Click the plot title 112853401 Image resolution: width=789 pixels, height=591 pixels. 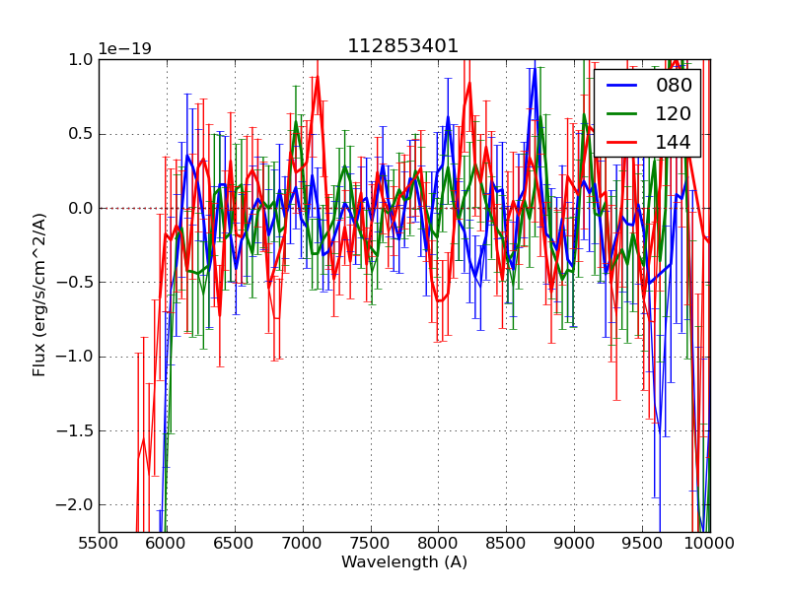point(402,46)
